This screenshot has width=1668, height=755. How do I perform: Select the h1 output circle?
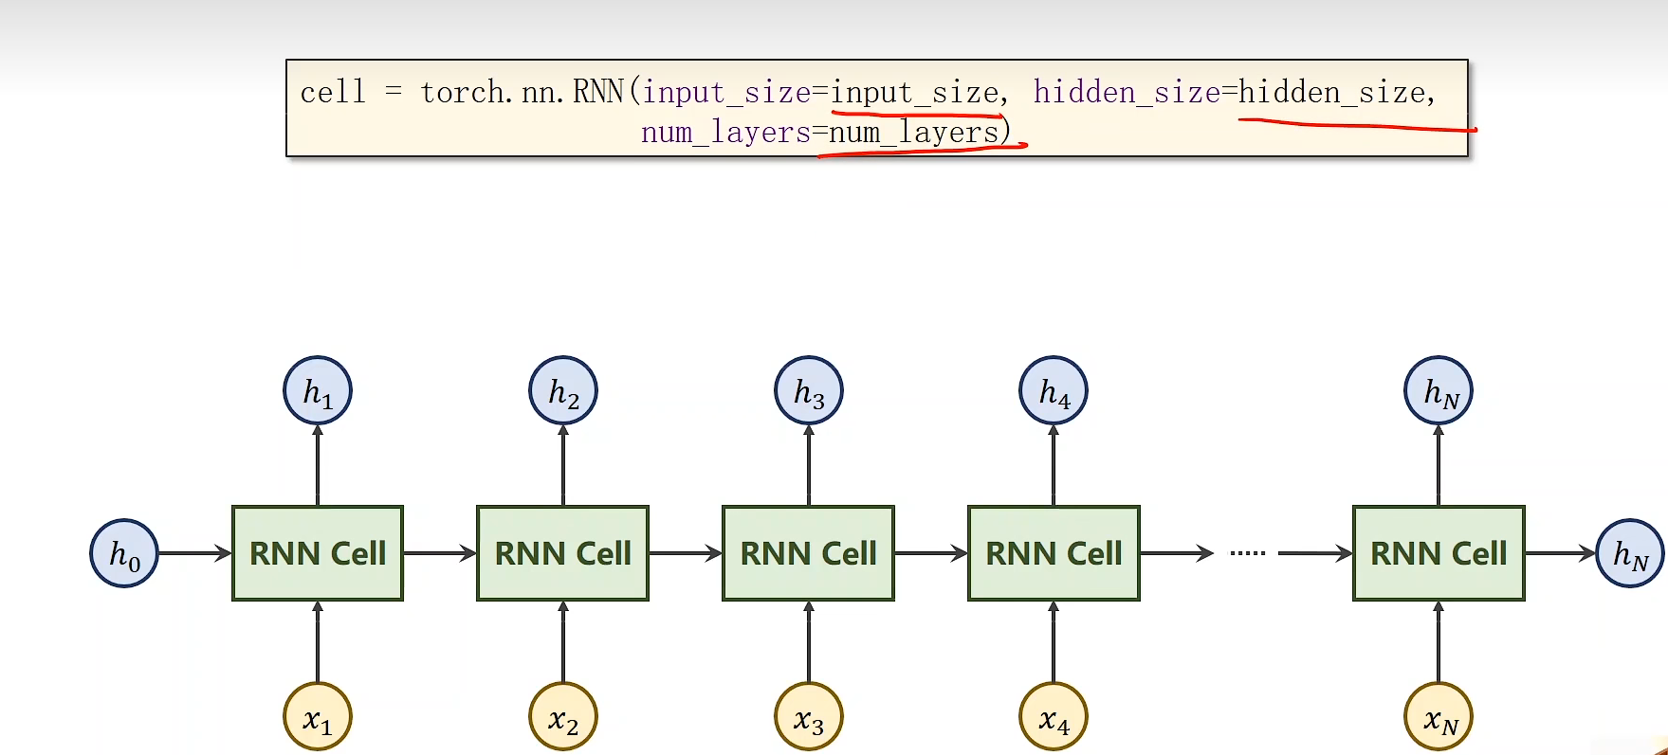point(318,390)
